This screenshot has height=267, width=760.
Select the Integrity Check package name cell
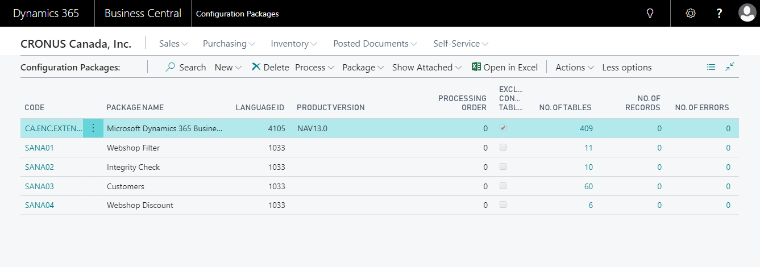tap(133, 167)
